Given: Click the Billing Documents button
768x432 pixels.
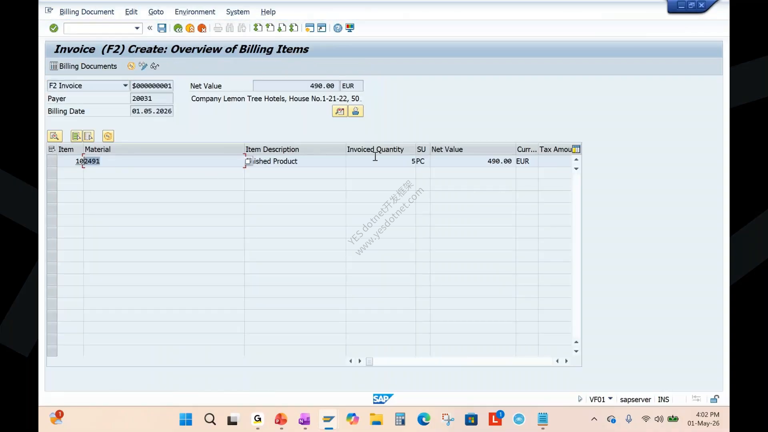Looking at the screenshot, I should click(83, 66).
